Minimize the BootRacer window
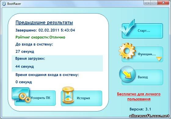171x119 pixels. point(147,3)
